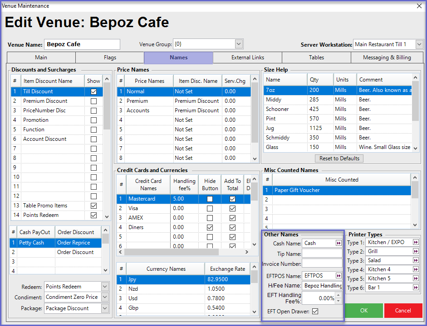Switch to the Flags tab

[x=110, y=58]
